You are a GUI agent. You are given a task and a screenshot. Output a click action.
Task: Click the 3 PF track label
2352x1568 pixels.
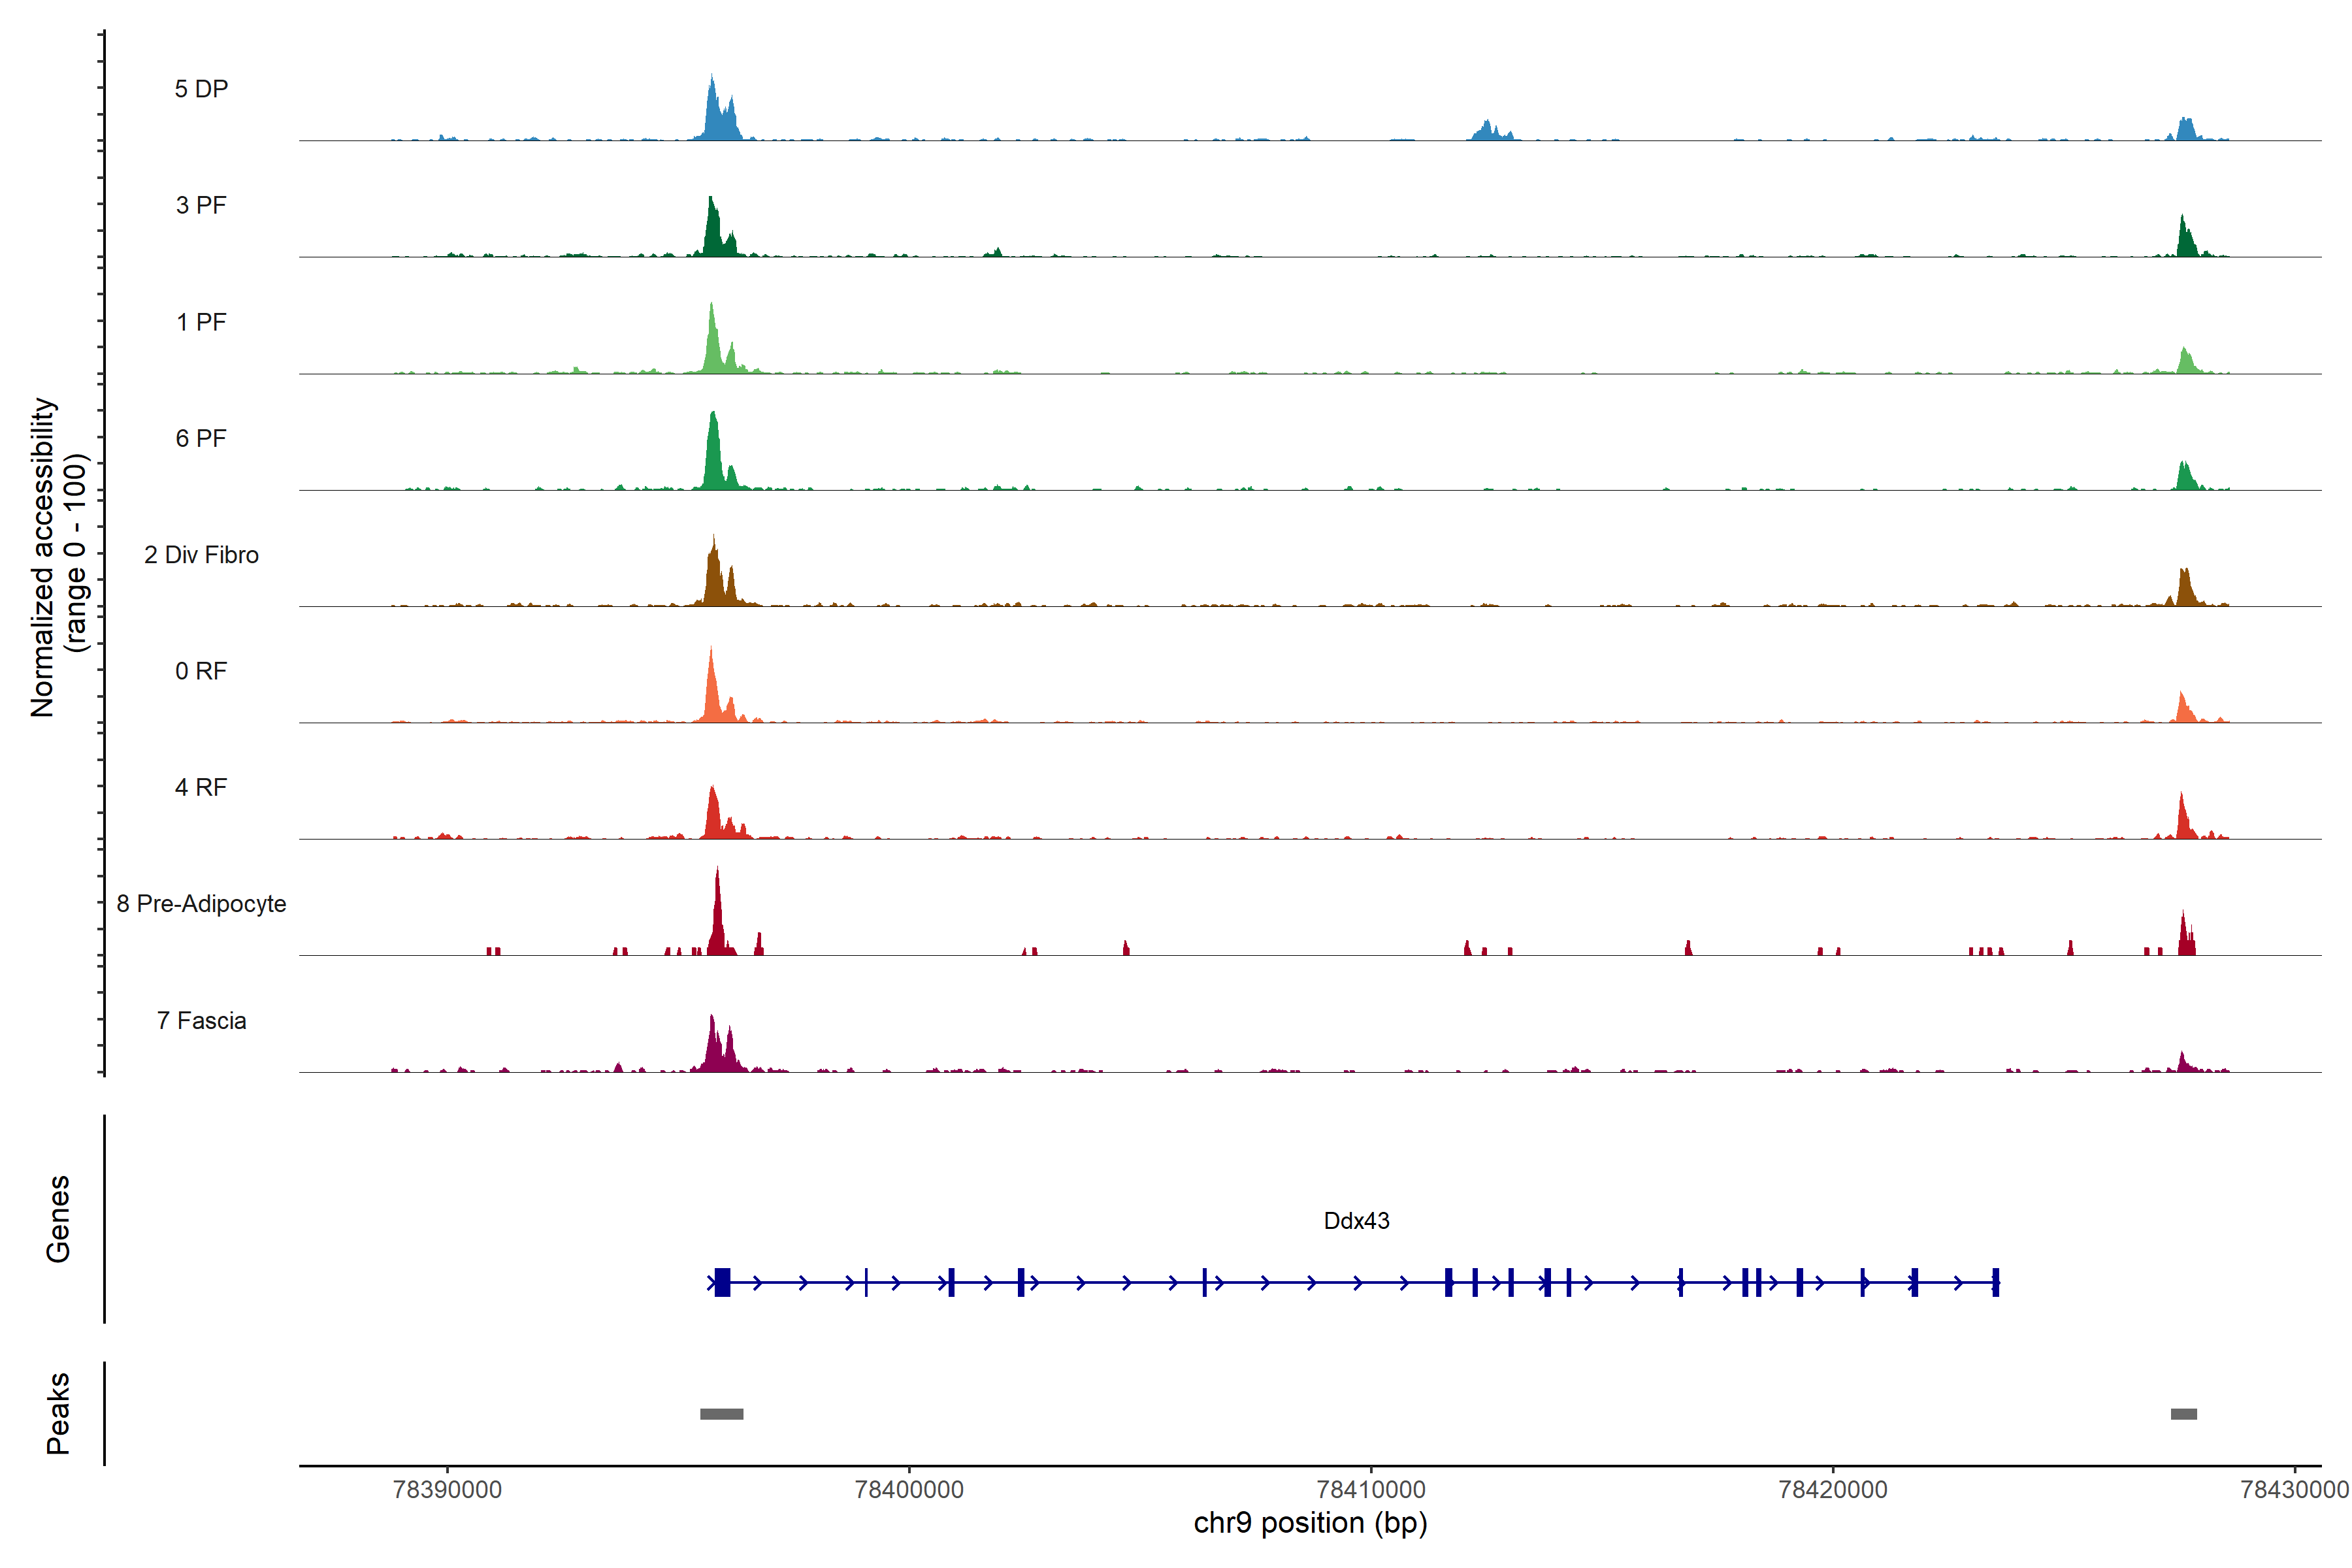point(201,205)
